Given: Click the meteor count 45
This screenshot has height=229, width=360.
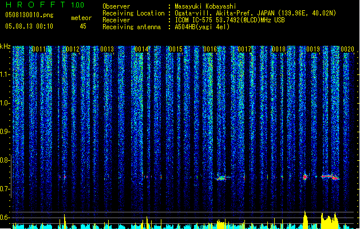Looking at the screenshot, I should tap(83, 26).
